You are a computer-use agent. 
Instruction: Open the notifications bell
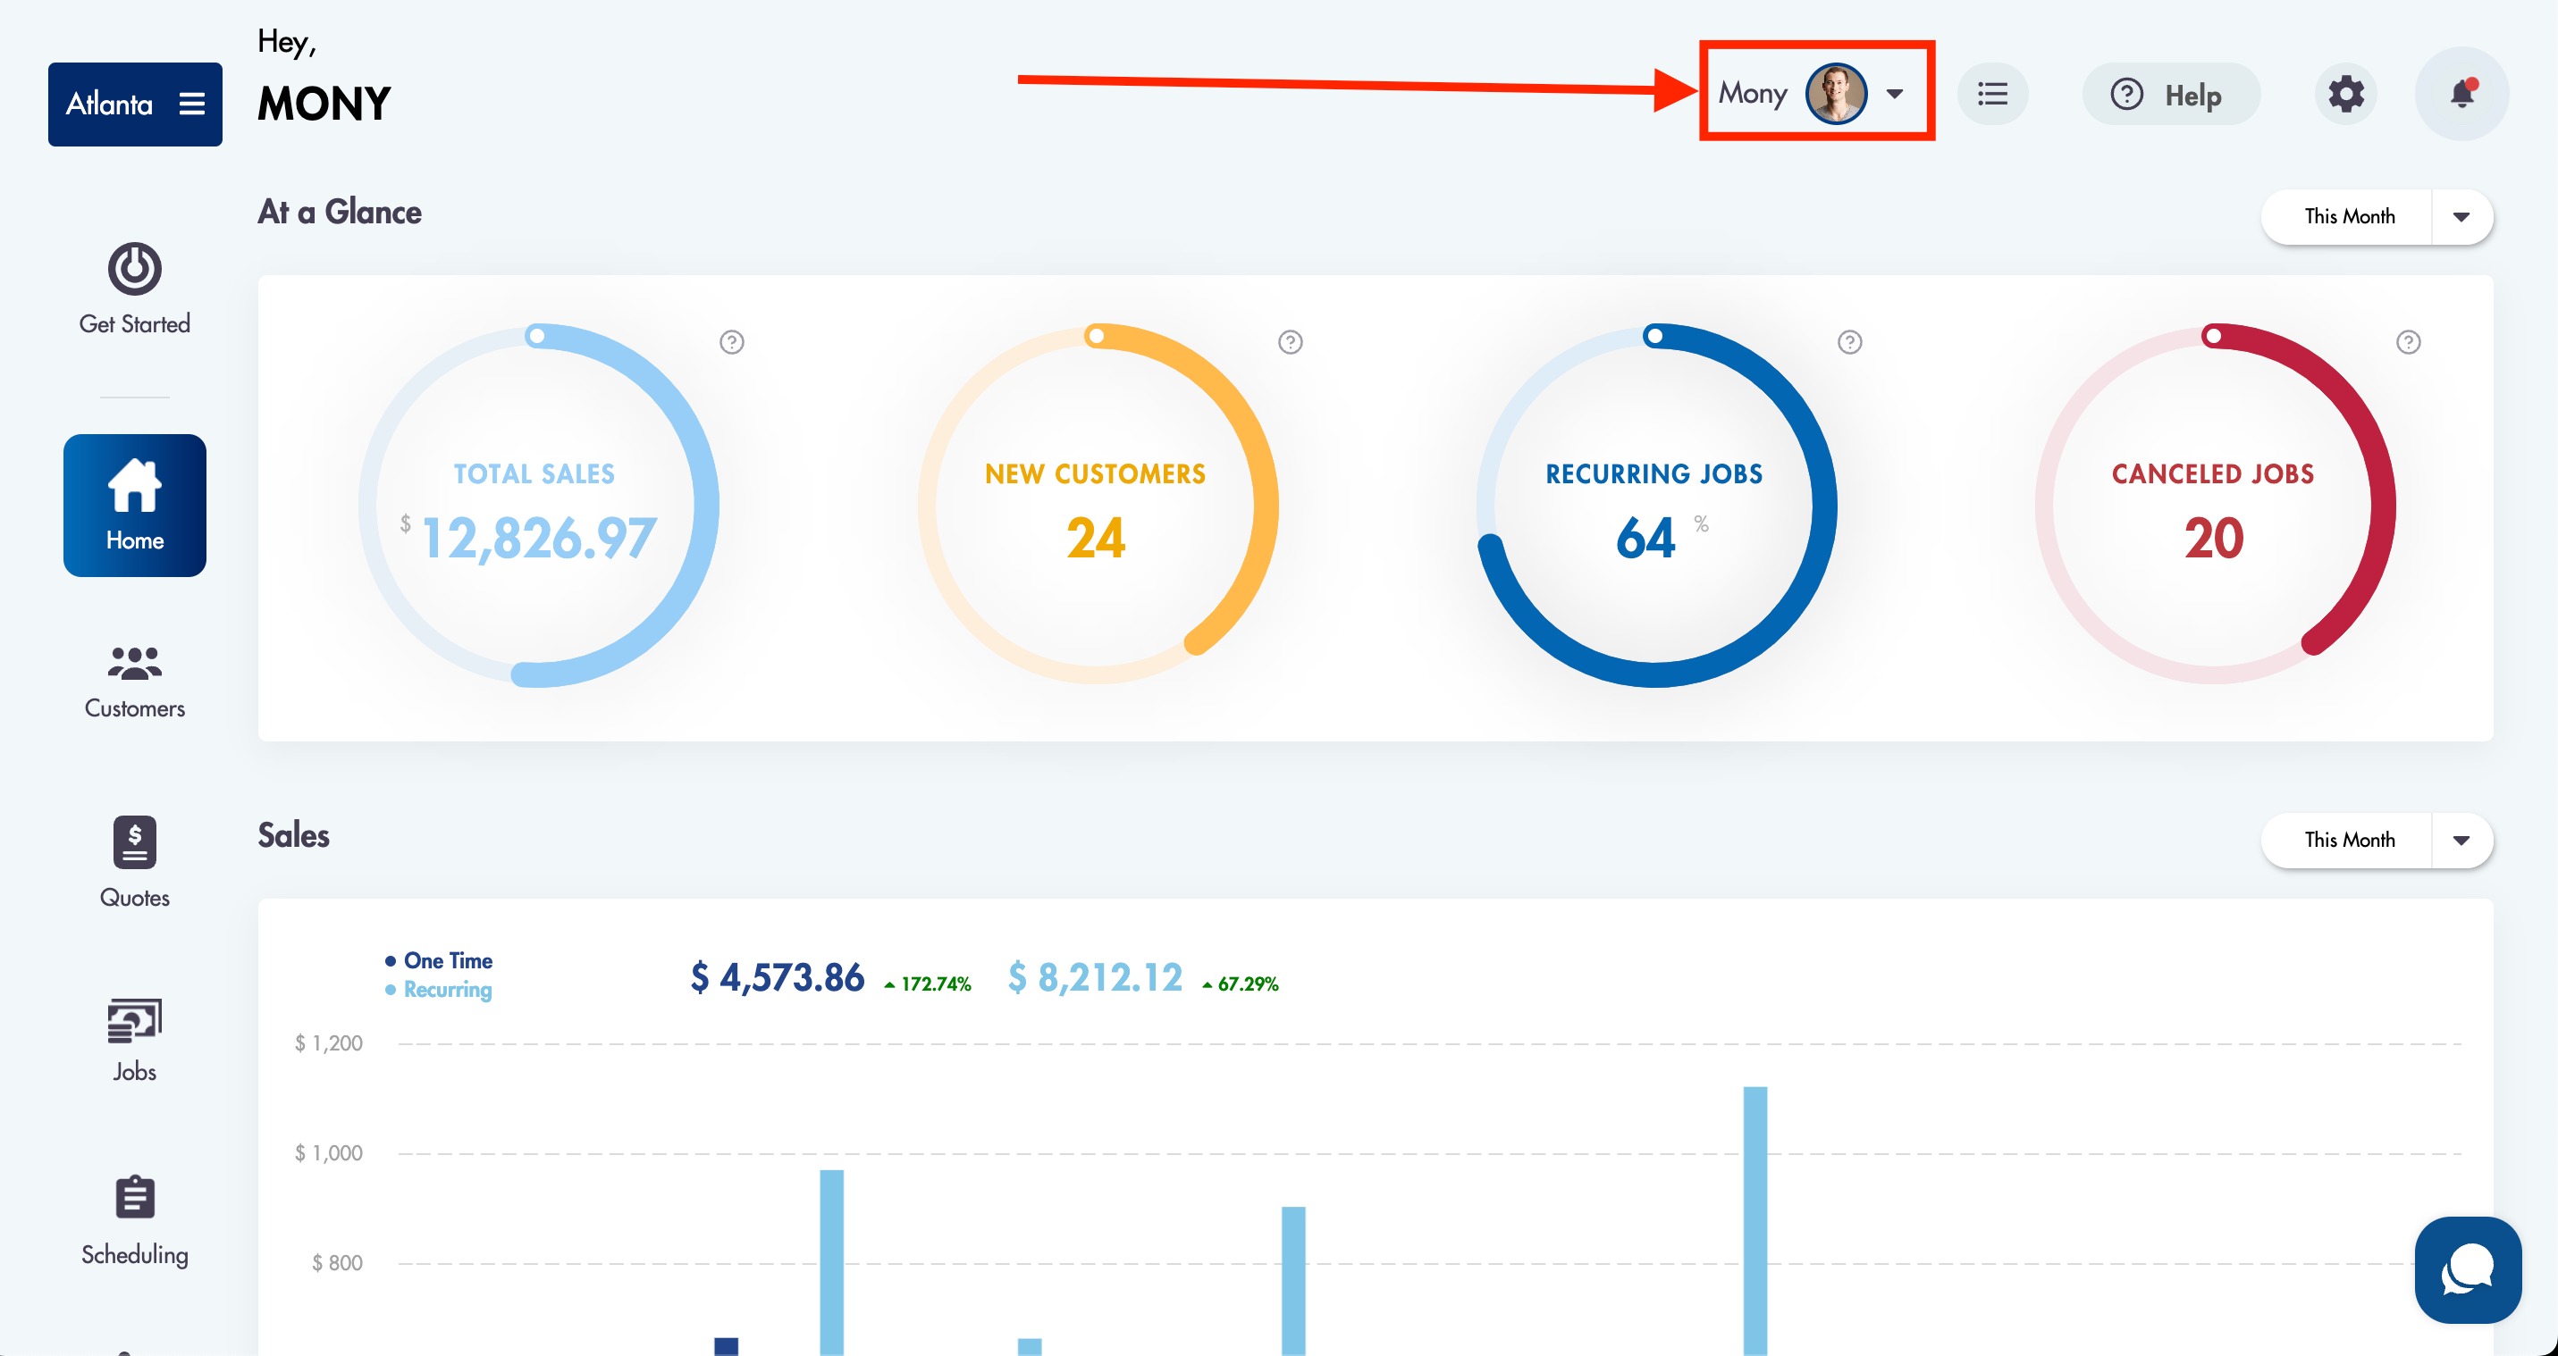point(2461,95)
